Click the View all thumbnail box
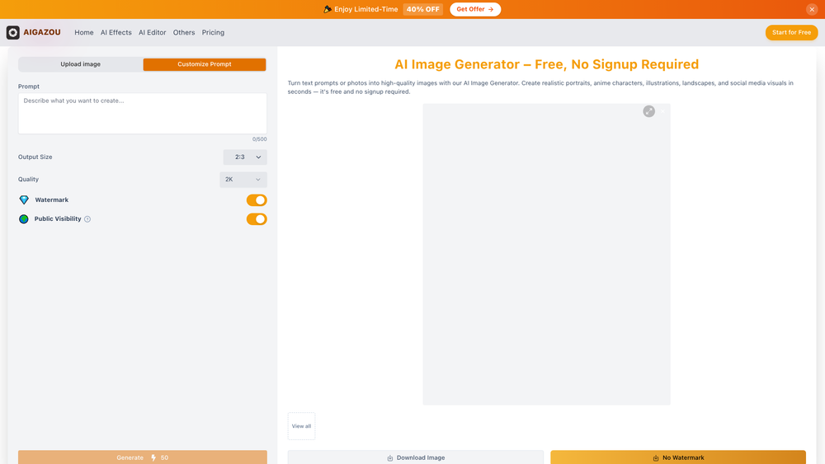Screen dimensions: 825x464 [301, 426]
